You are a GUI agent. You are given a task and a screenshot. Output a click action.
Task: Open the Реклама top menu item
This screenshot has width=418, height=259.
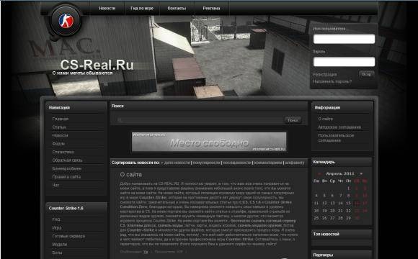pos(211,8)
